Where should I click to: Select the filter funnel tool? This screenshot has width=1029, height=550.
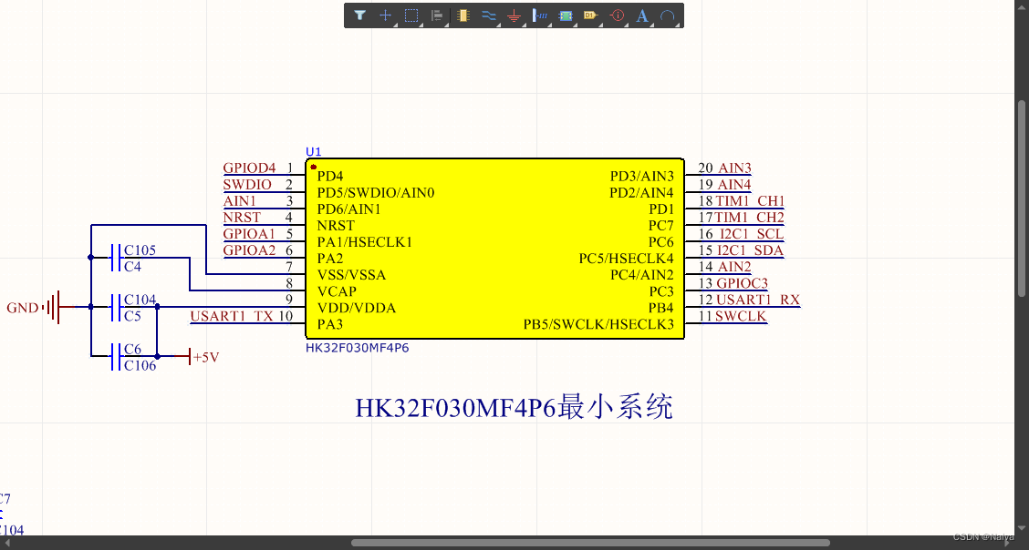coord(360,15)
